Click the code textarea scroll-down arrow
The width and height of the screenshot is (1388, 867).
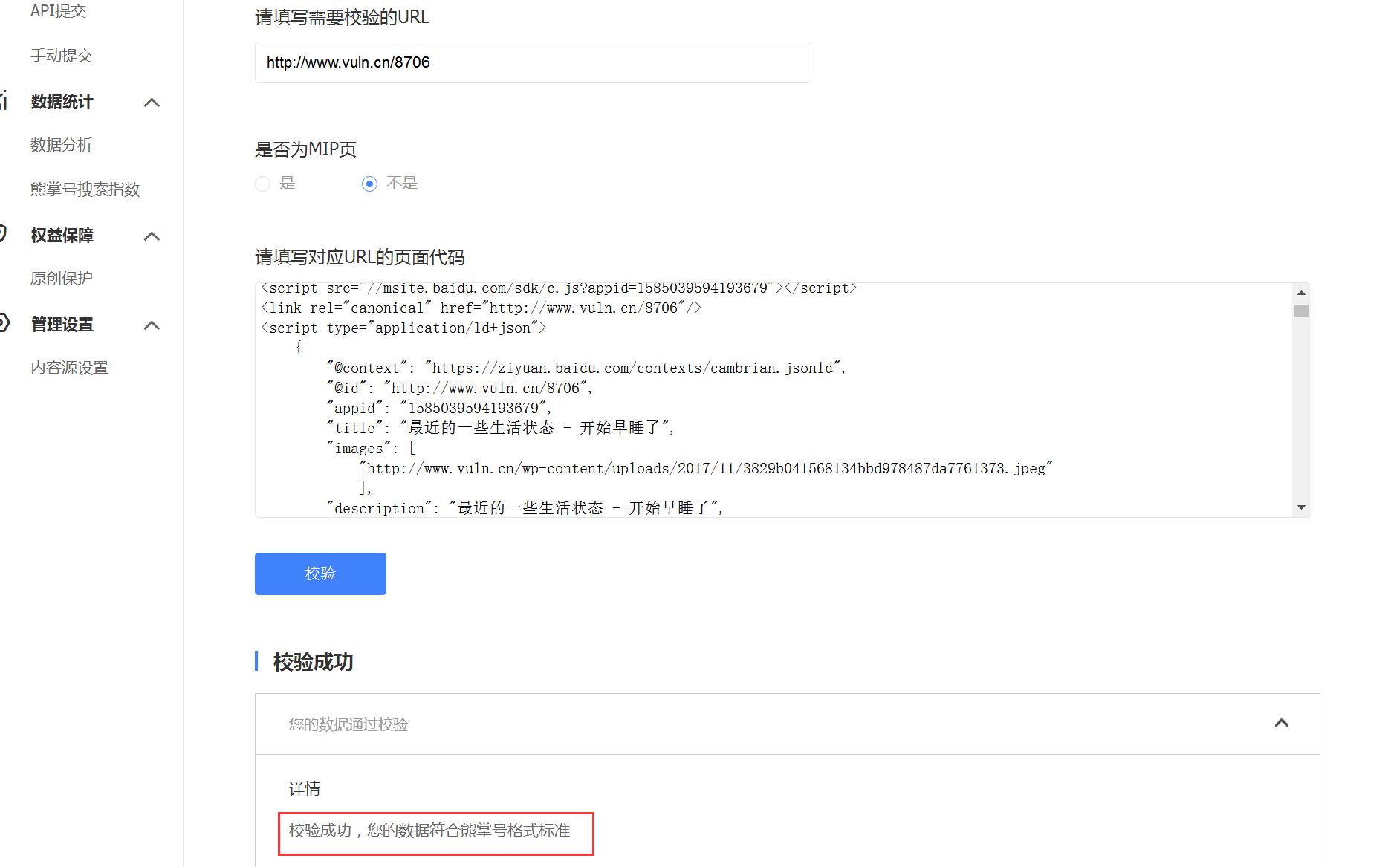1301,507
